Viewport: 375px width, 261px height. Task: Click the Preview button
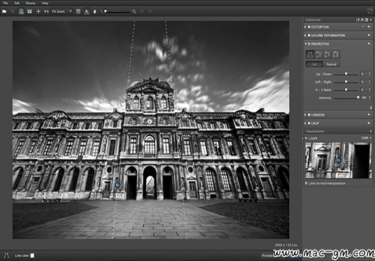268,255
